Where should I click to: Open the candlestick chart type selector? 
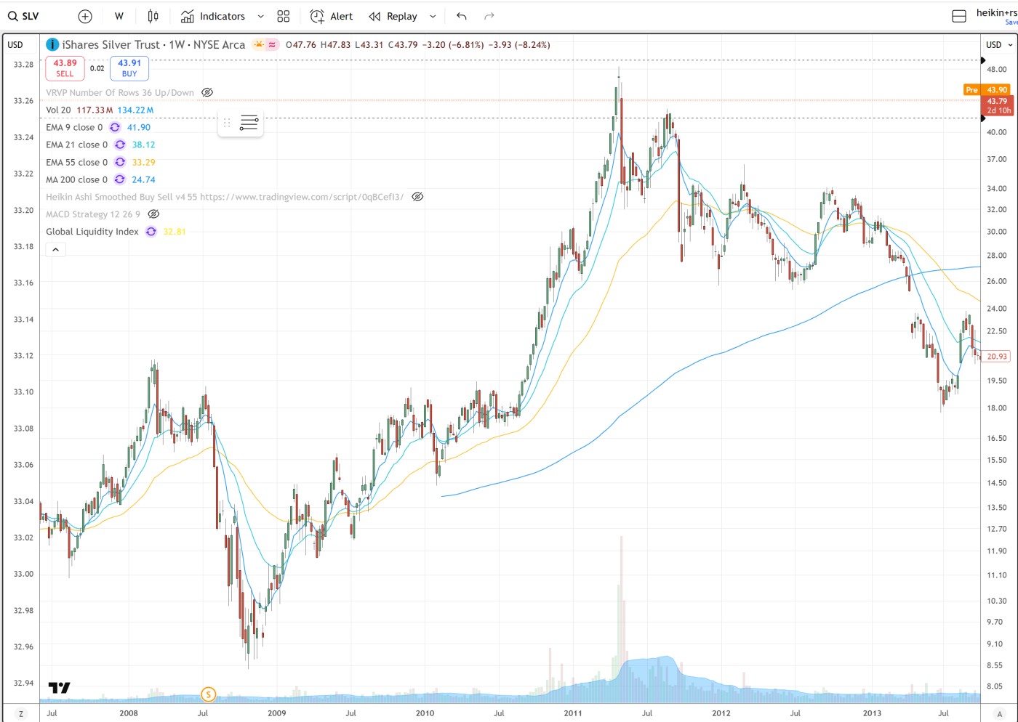pos(153,16)
